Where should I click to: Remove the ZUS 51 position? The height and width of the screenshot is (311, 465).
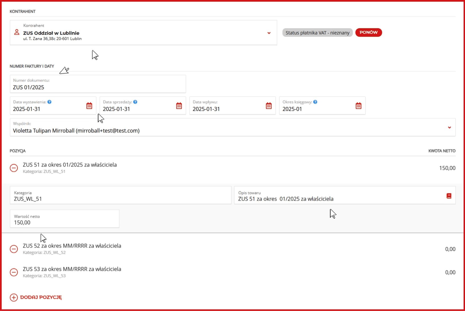tap(14, 168)
